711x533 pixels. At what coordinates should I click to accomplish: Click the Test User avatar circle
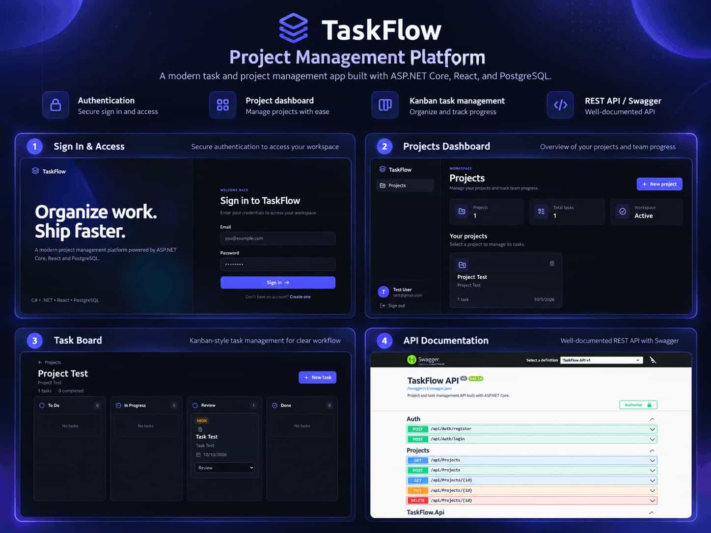pyautogui.click(x=383, y=292)
